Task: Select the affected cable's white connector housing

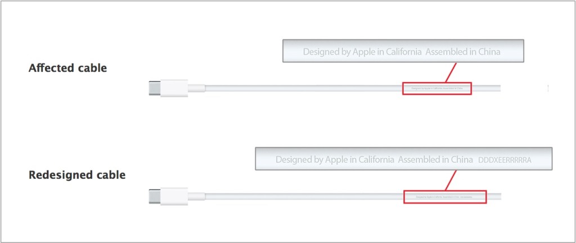Action: (x=174, y=88)
